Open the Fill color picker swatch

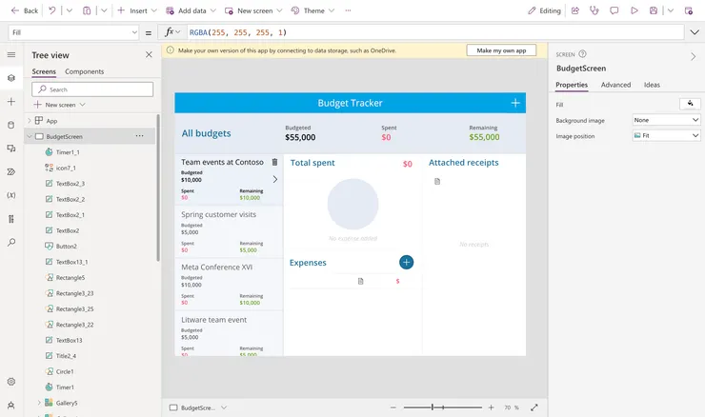click(x=690, y=105)
